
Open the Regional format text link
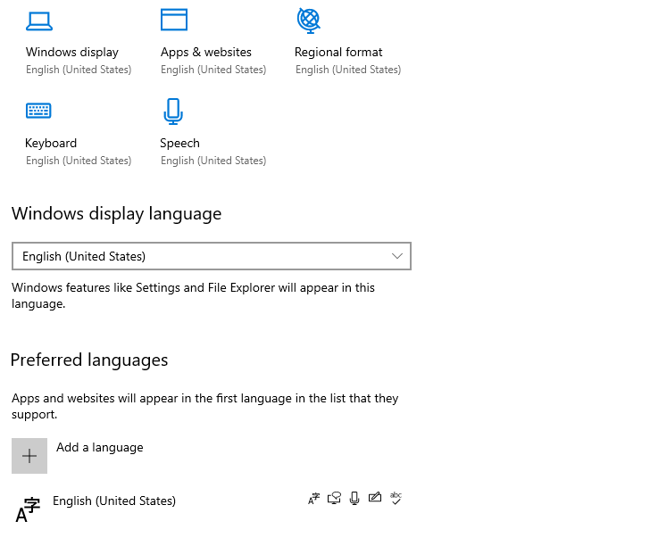pyautogui.click(x=338, y=52)
